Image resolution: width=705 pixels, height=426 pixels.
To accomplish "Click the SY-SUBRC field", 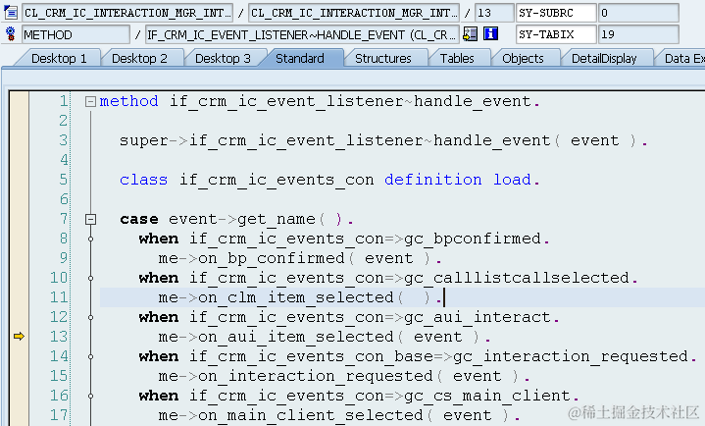I will click(x=556, y=13).
